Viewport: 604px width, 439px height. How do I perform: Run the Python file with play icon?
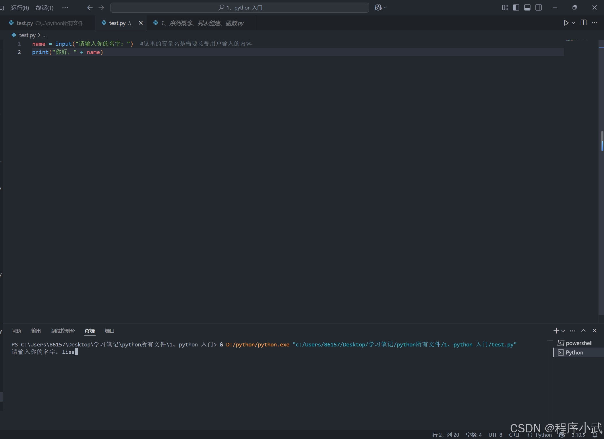pos(566,23)
